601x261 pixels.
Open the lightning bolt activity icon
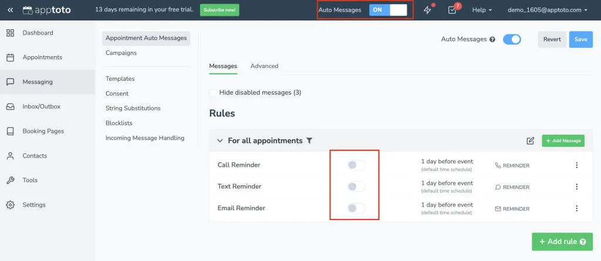[427, 11]
